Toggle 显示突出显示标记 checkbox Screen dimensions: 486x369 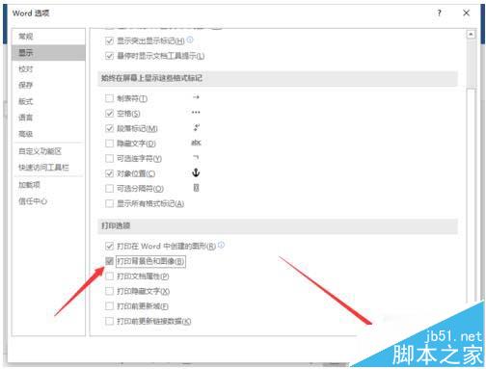click(109, 40)
